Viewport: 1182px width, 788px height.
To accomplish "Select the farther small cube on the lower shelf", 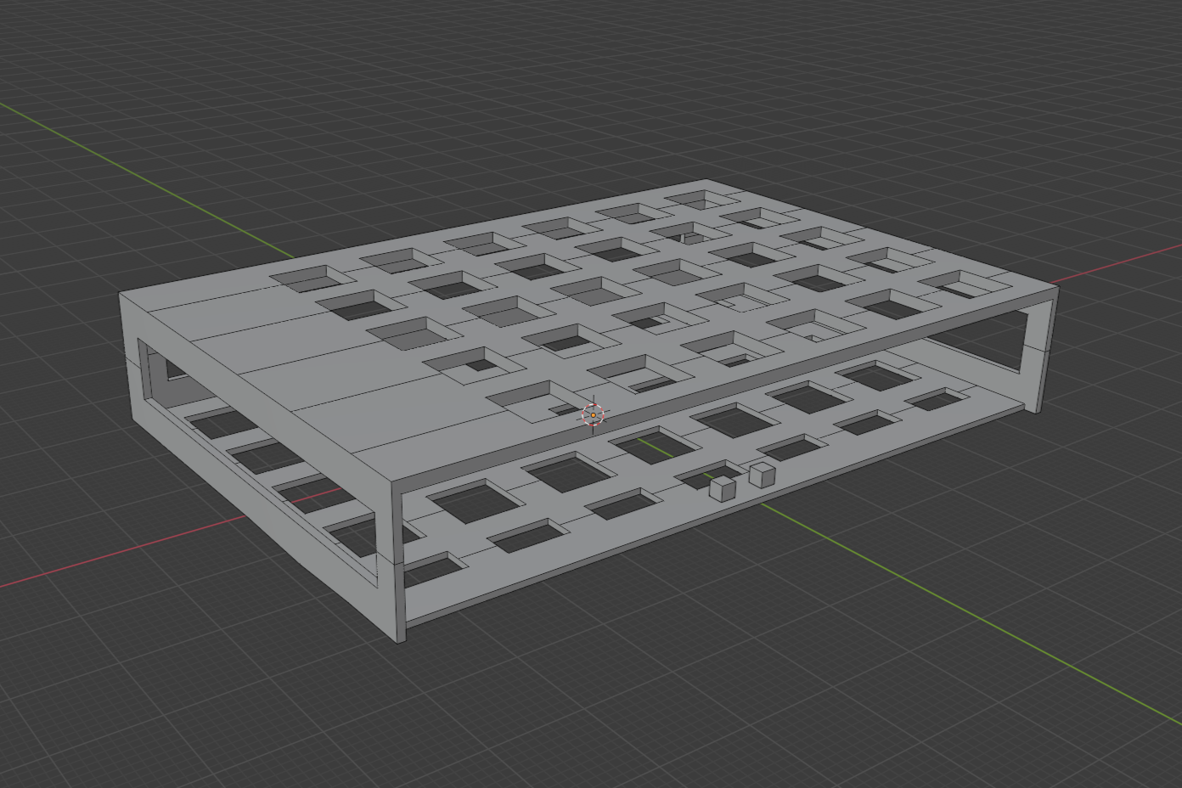I will [x=763, y=476].
